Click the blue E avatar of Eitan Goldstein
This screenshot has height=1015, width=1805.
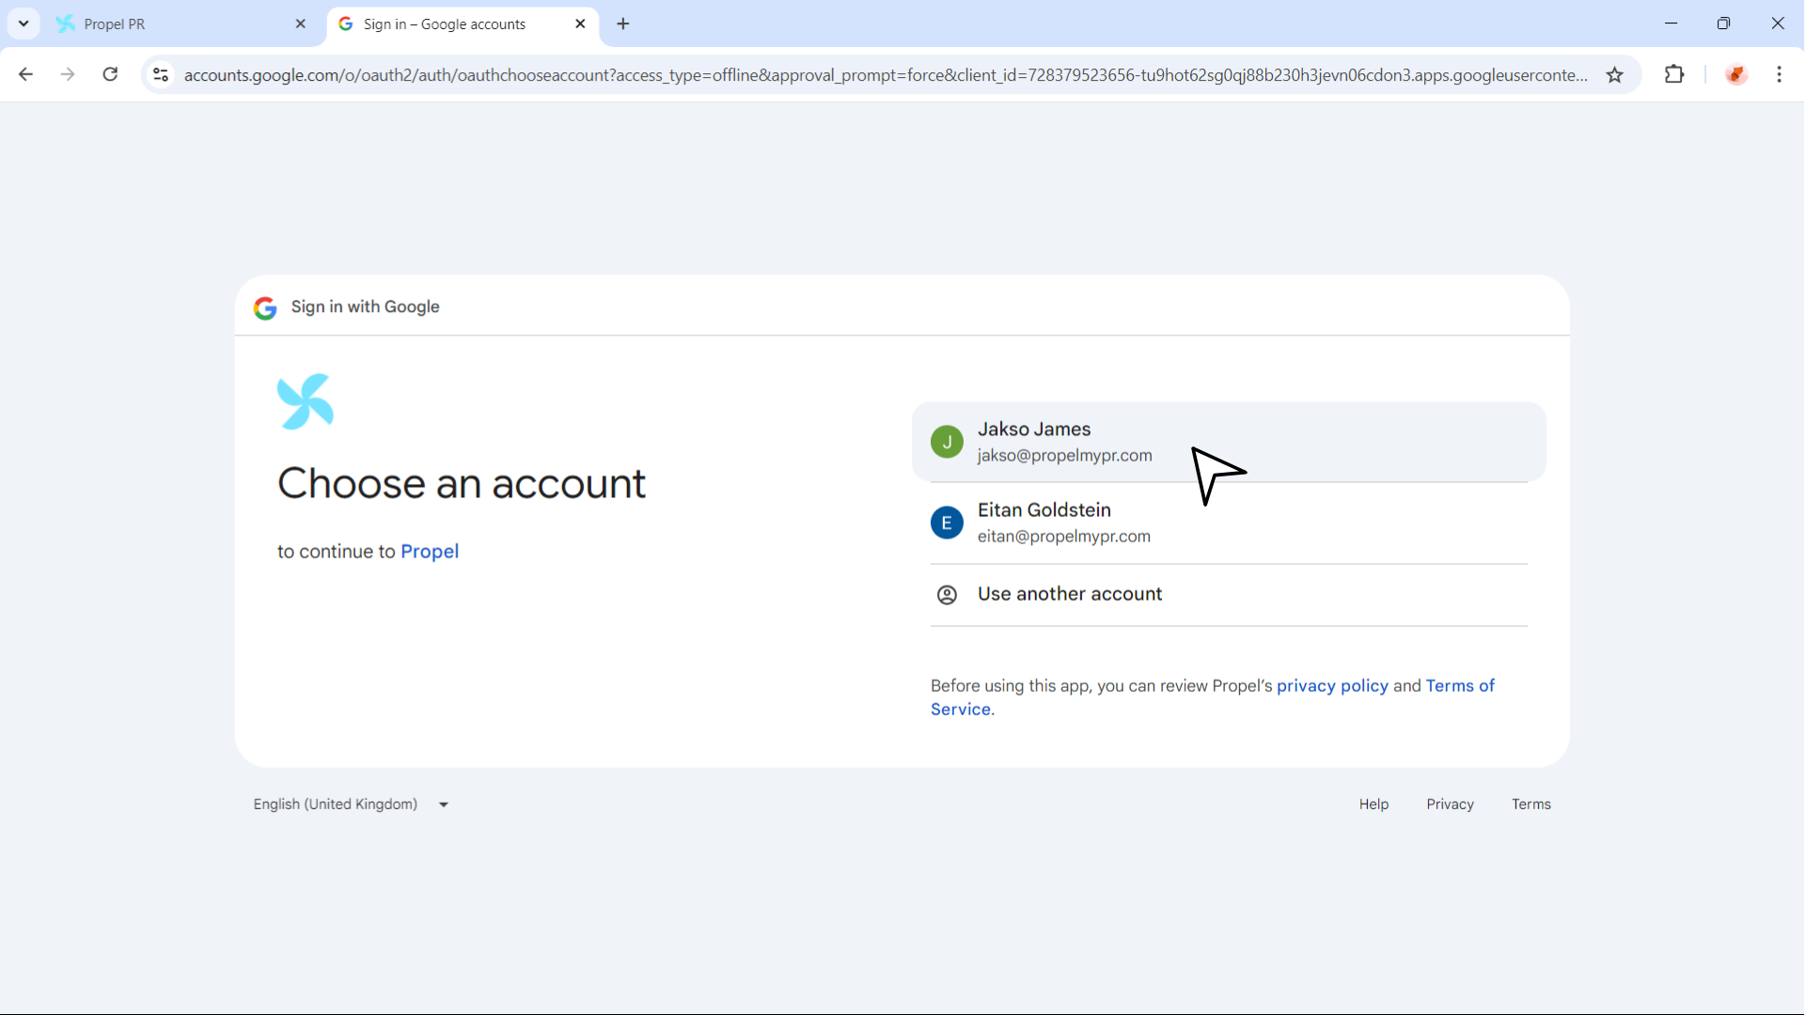(x=947, y=523)
